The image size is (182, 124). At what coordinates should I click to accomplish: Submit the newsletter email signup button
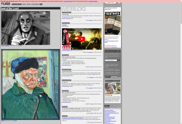coord(118,60)
